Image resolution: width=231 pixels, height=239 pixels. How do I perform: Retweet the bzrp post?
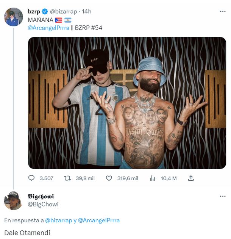67,178
